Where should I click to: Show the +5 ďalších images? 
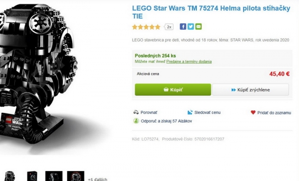(x=98, y=179)
